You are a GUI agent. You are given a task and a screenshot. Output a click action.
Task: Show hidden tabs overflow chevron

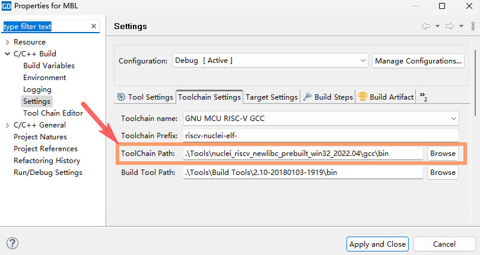click(423, 96)
